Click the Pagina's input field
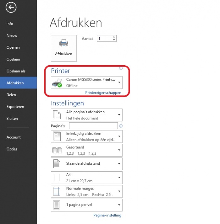Screen dimensions: 220x224 (x=93, y=126)
